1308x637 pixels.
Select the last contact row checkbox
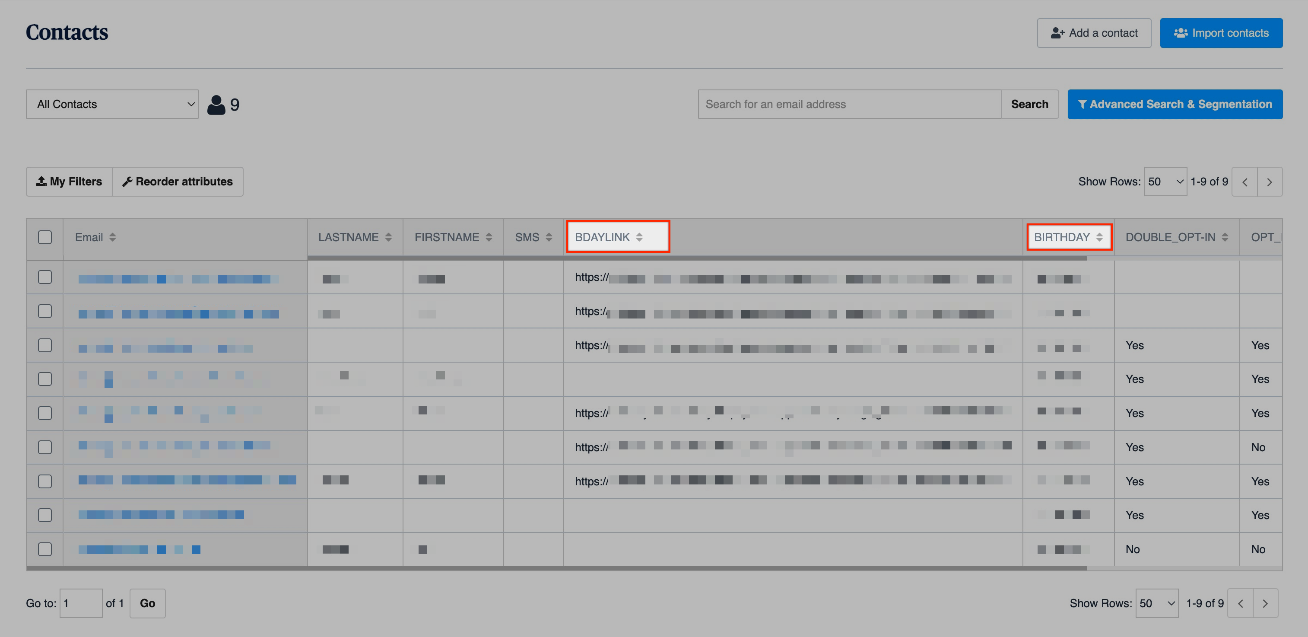44,549
